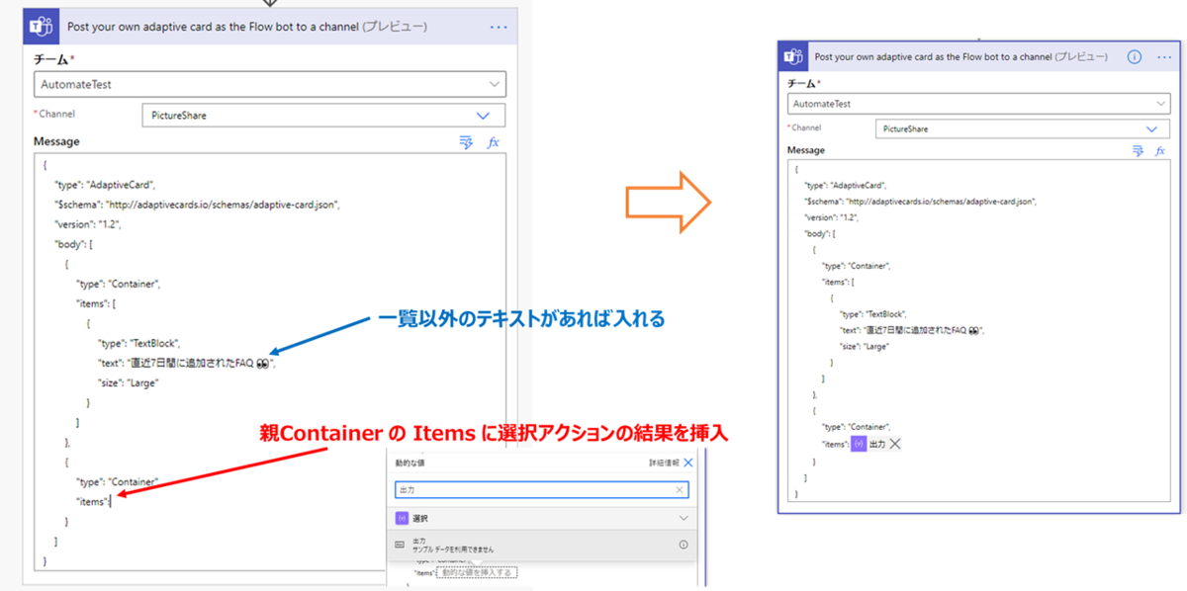The image size is (1187, 591).
Task: Open PictureShare channel combo box on left card
Action: [x=323, y=116]
